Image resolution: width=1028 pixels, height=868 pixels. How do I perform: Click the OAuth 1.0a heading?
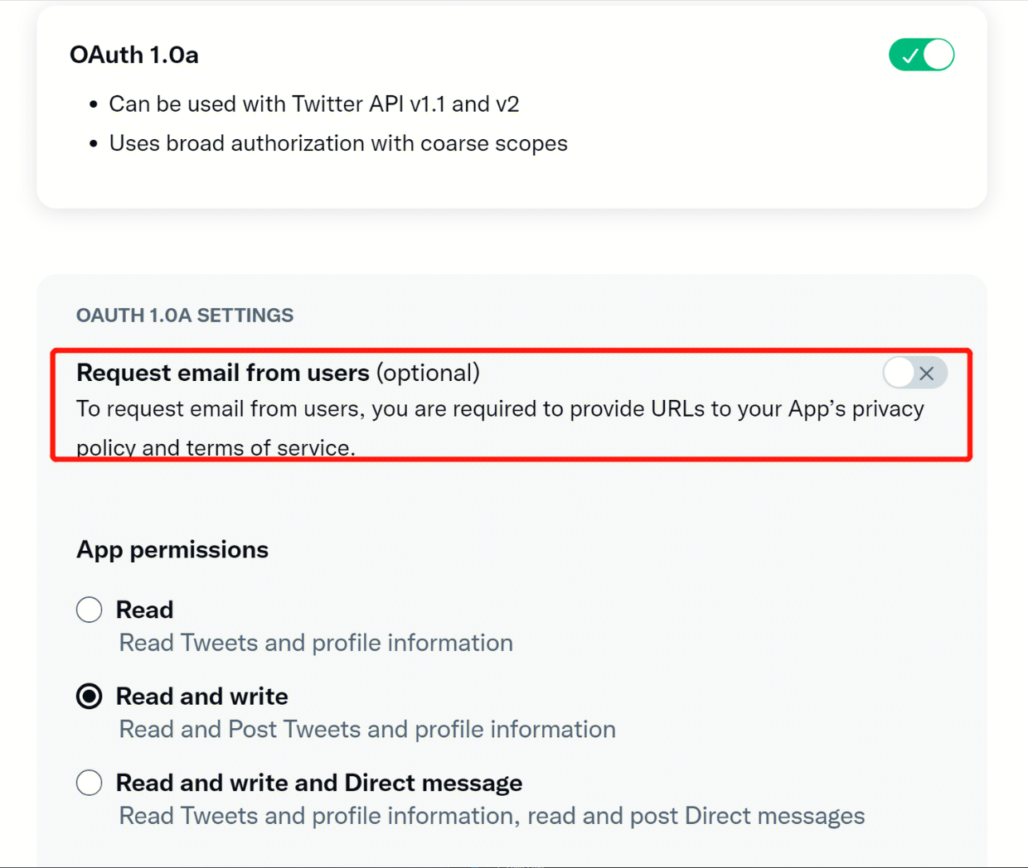click(133, 54)
